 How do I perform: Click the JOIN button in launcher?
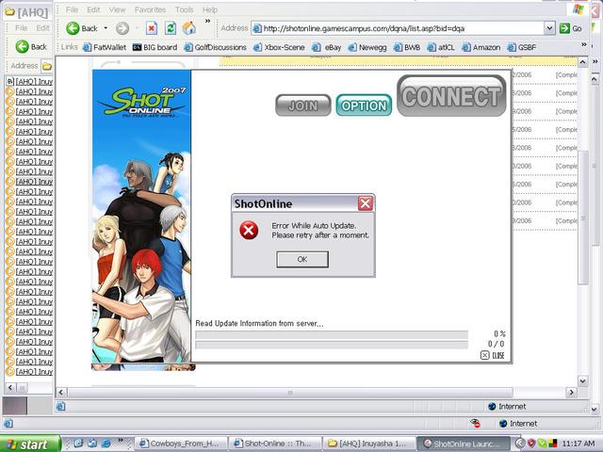tap(302, 105)
